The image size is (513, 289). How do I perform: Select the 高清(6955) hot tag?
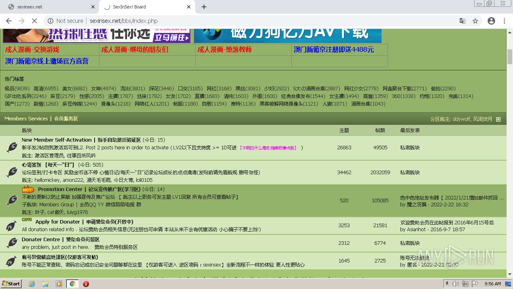pos(46,89)
